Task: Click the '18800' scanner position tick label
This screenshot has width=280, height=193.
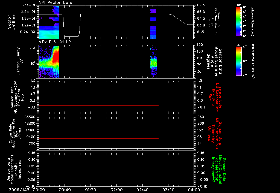Action: [30, 123]
